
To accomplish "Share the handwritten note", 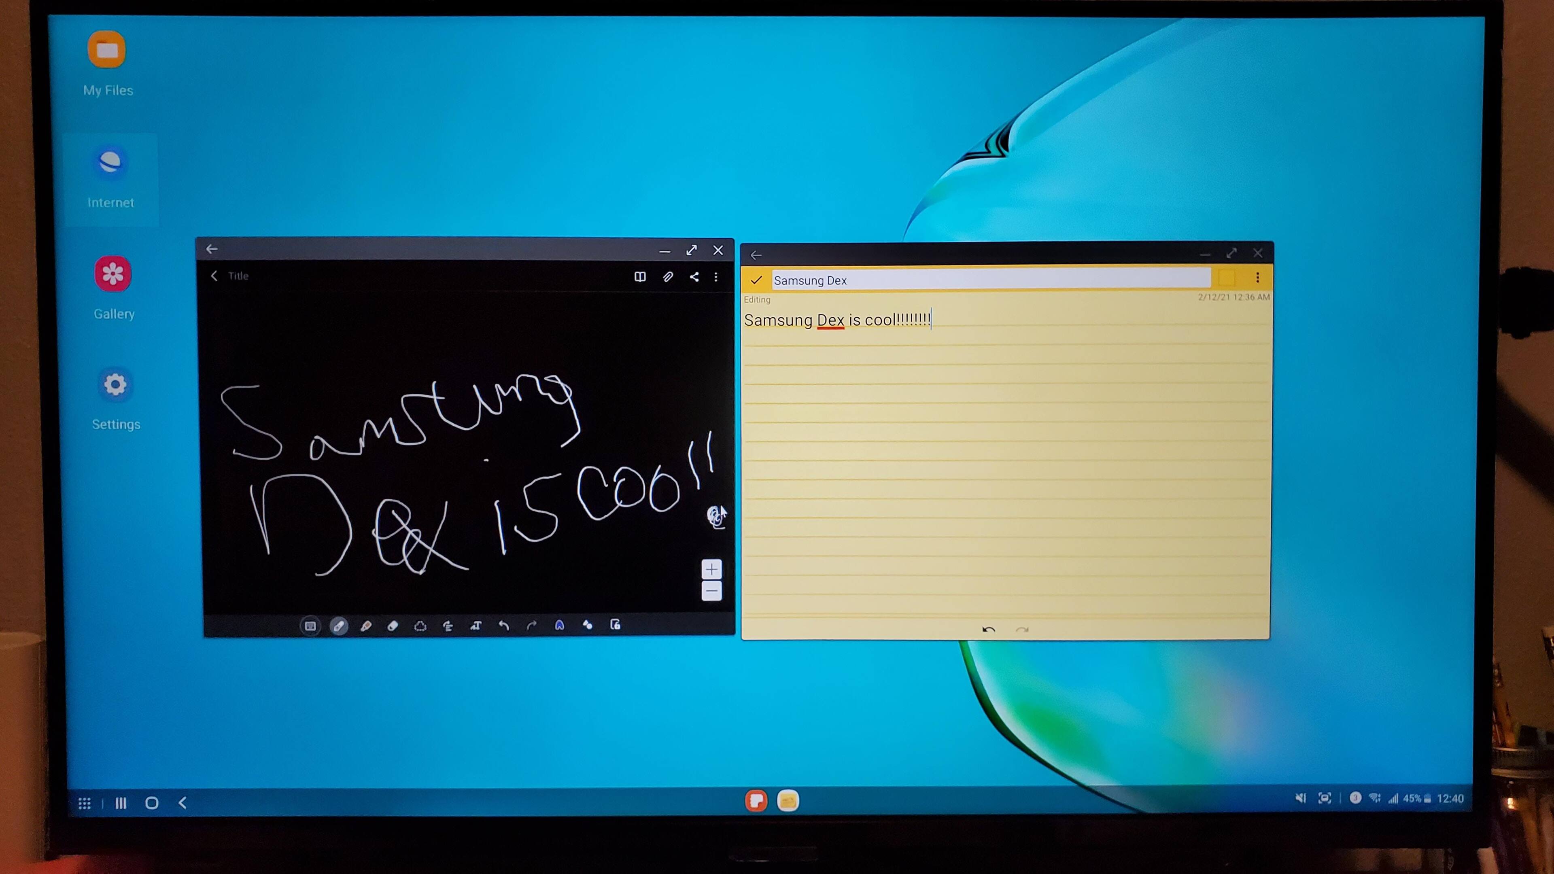I will [x=694, y=277].
